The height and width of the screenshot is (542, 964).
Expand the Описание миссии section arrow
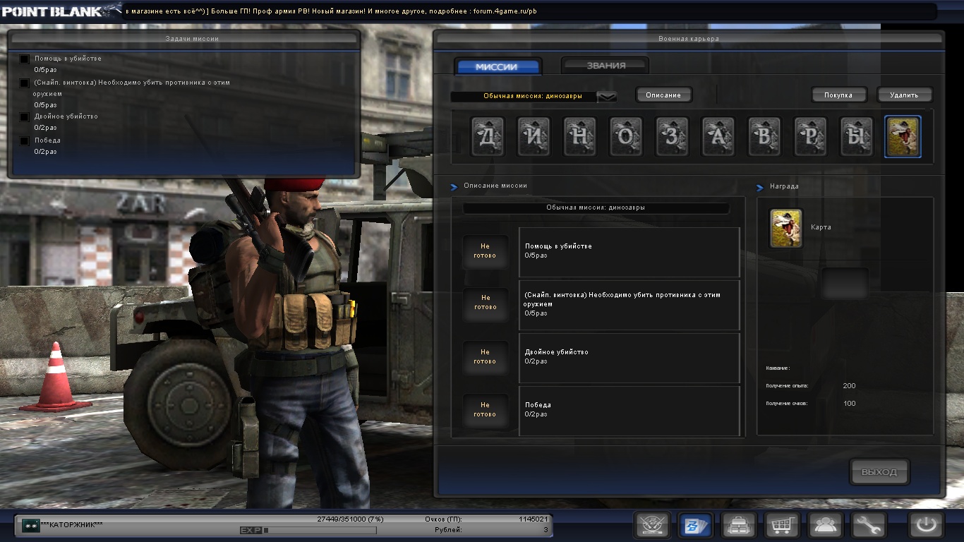454,187
